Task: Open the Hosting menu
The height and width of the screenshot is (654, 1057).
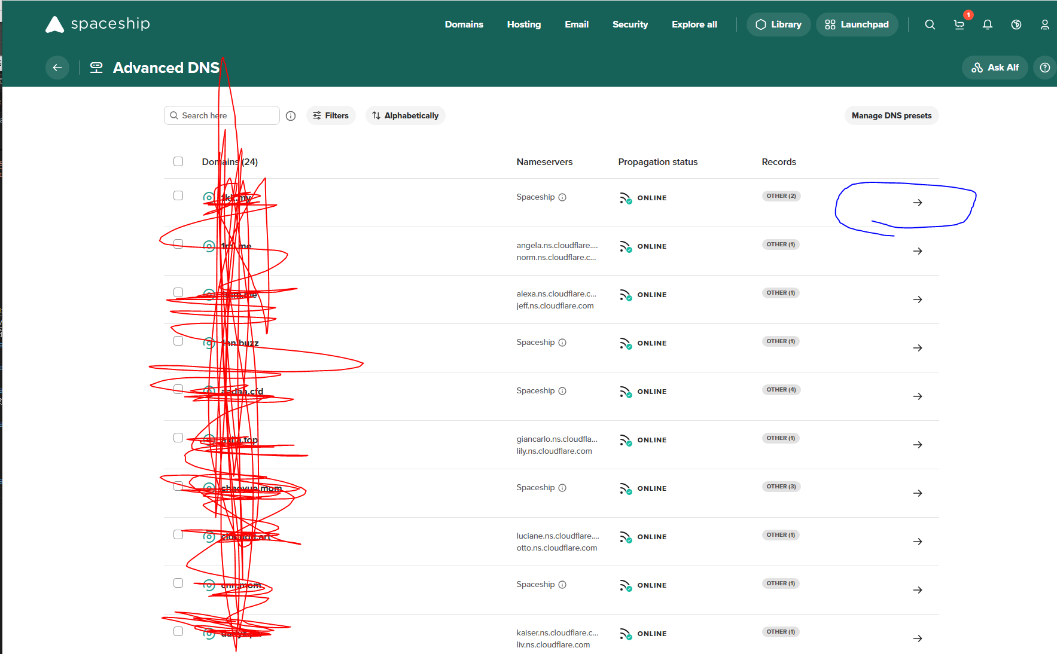Action: click(523, 25)
